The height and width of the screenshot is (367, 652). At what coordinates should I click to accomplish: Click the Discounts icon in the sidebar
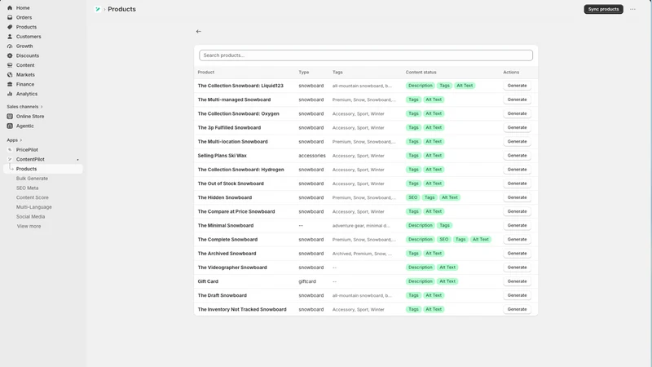(10, 55)
